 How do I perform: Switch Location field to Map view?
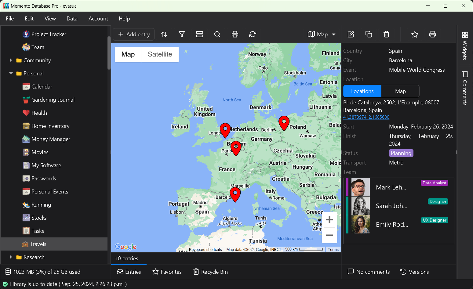400,91
